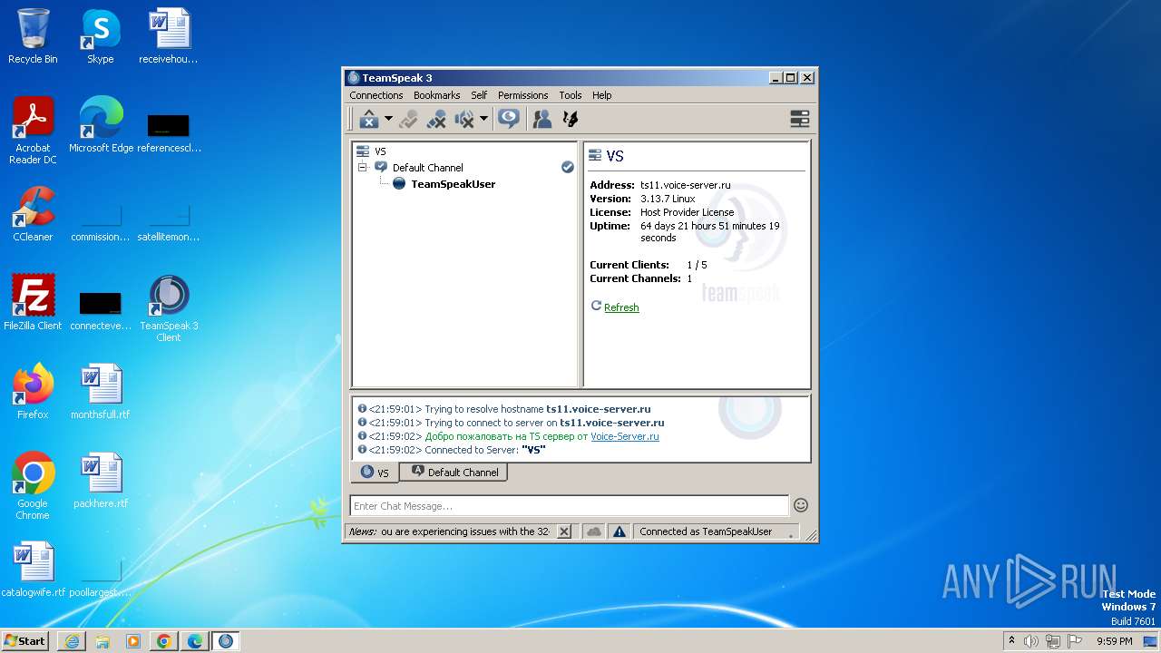1161x653 pixels.
Task: Click the server layout icon at toolbar right
Action: pyautogui.click(x=799, y=119)
